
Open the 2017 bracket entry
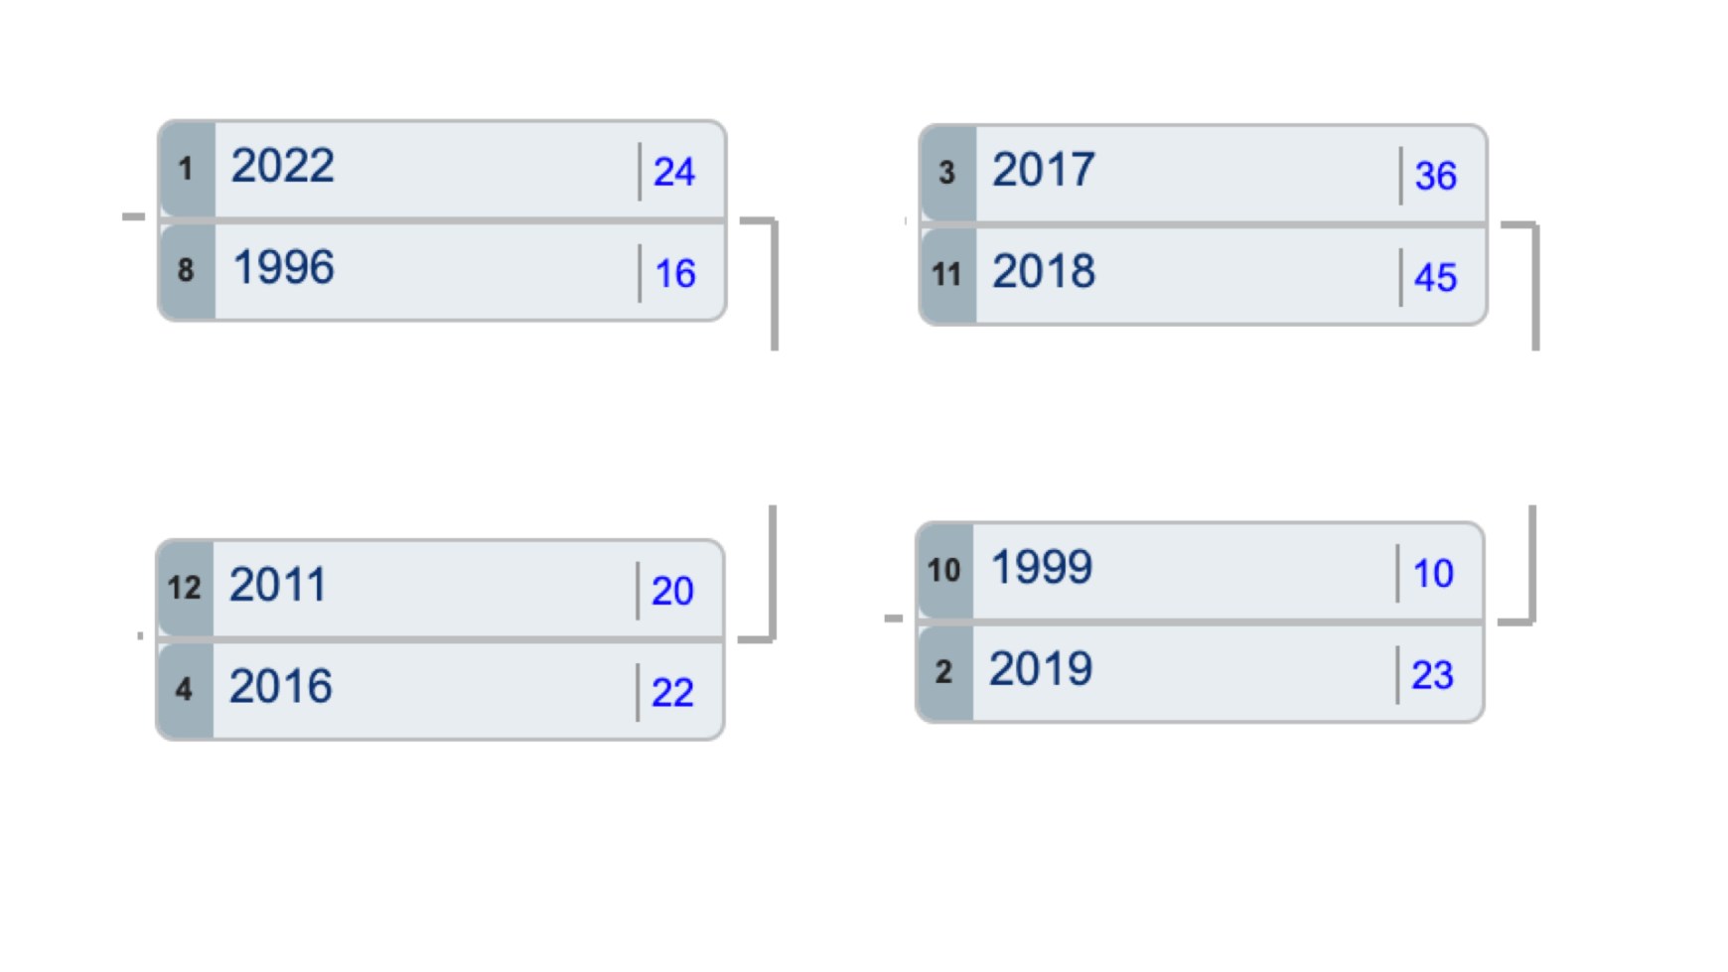point(1044,171)
